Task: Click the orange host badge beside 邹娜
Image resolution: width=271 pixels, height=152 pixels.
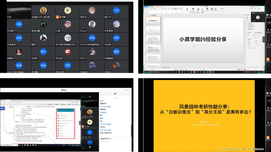Action: [x=57, y=17]
